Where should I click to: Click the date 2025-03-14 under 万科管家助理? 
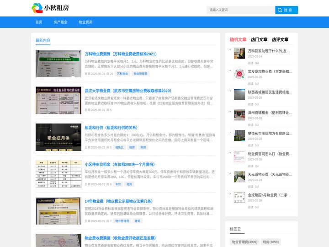coord(255,57)
